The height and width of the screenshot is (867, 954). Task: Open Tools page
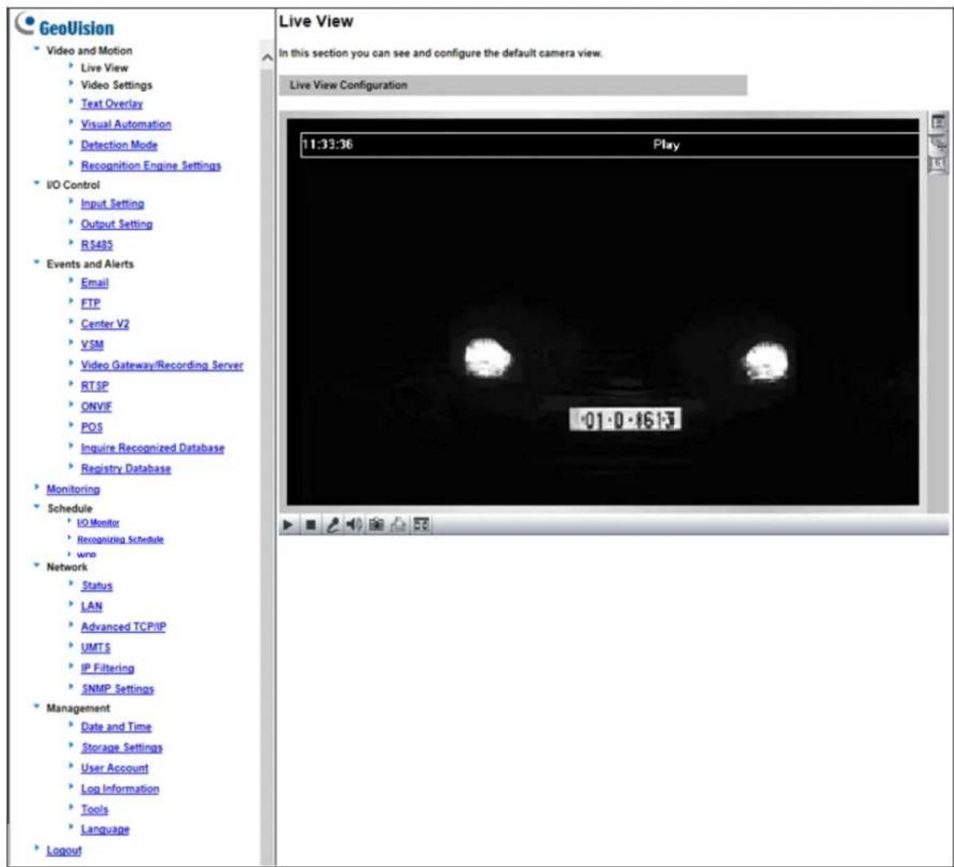(95, 809)
